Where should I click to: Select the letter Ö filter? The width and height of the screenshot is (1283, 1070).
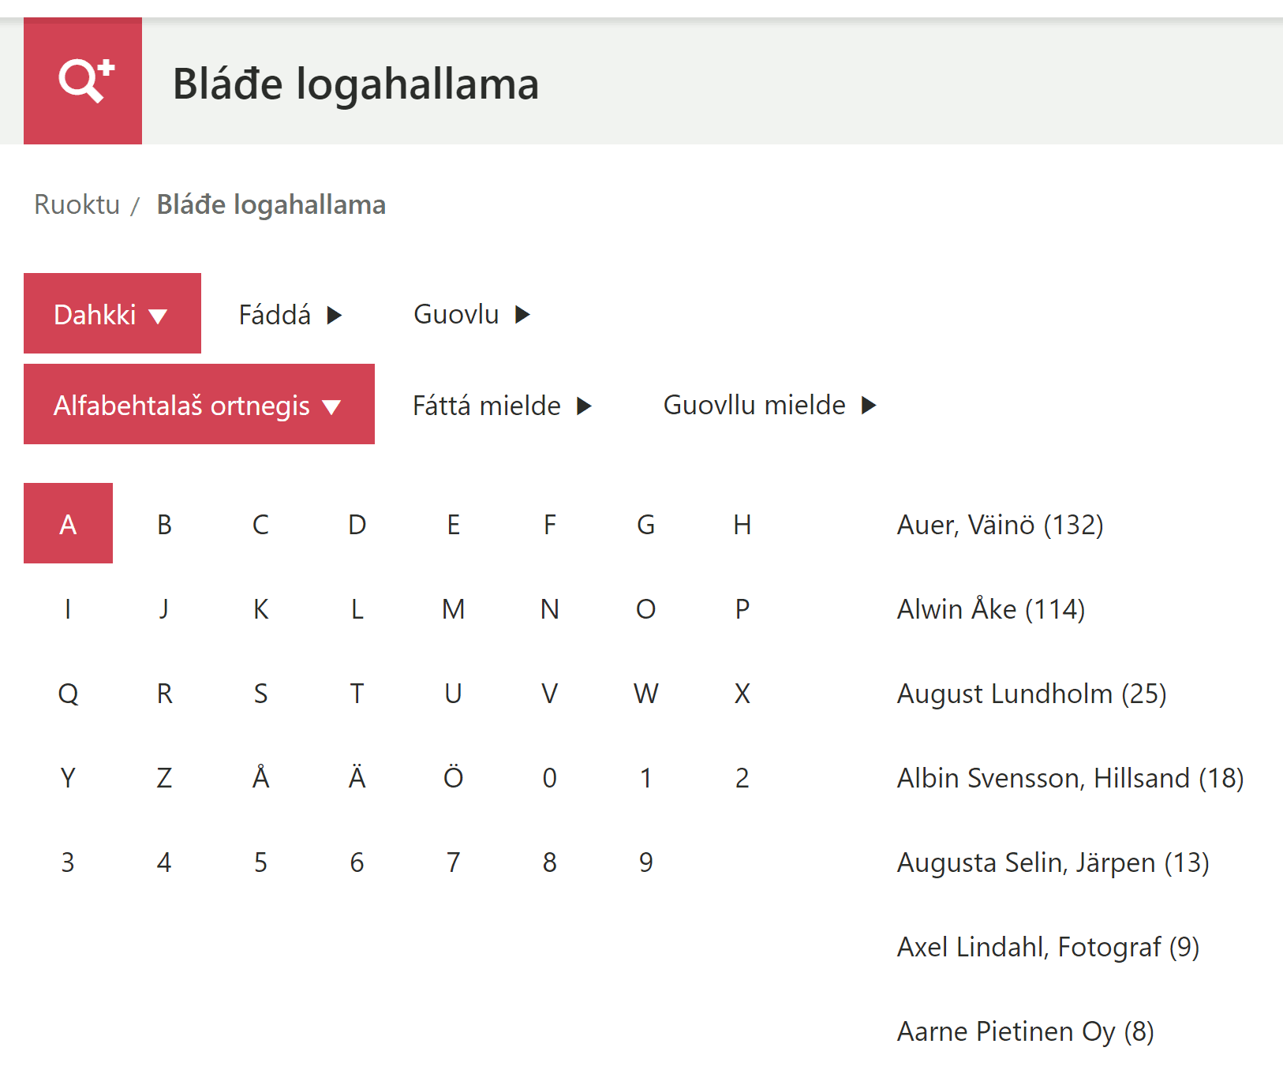coord(453,777)
